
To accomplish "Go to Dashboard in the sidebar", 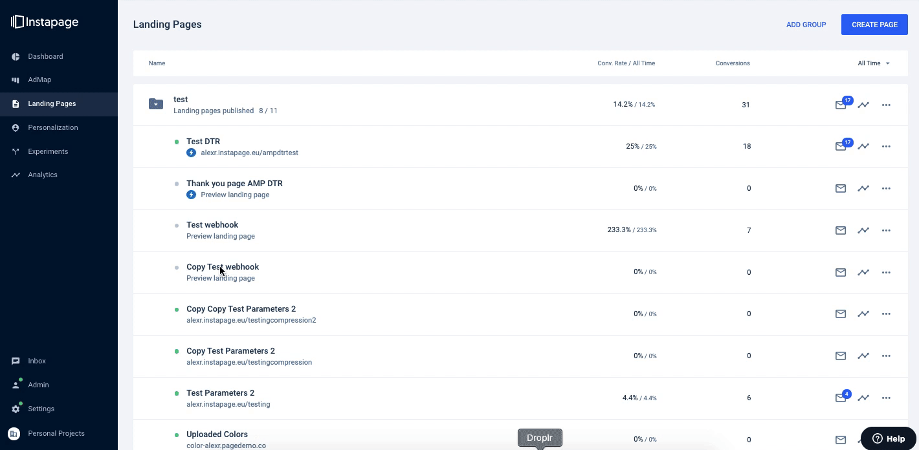I will tap(45, 56).
